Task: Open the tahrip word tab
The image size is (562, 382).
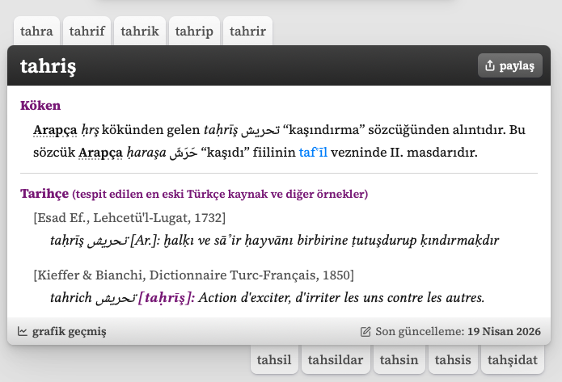Action: [x=194, y=31]
